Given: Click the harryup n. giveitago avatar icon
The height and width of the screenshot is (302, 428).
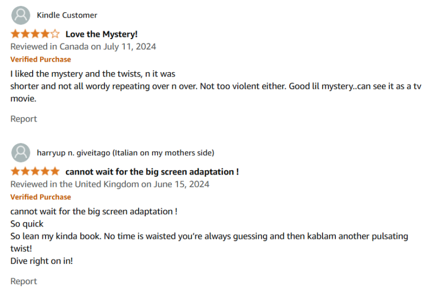Looking at the screenshot, I should [x=20, y=153].
